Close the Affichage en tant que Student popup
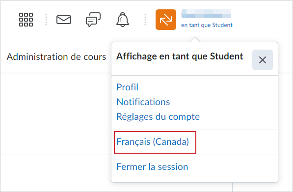Viewport: 293px width, 192px height. coord(263,60)
